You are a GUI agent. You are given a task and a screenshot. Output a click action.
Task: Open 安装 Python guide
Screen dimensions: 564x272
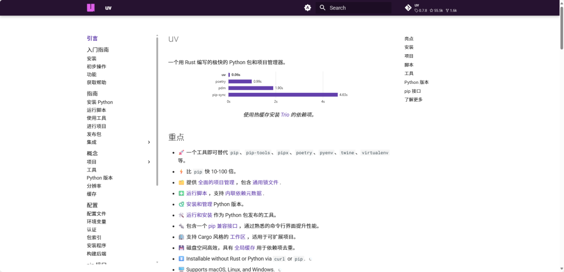pos(100,102)
